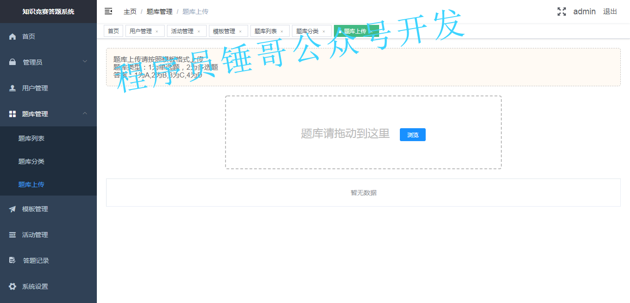The width and height of the screenshot is (630, 303).
Task: Open 用户管理 in the sidebar
Action: click(48, 88)
